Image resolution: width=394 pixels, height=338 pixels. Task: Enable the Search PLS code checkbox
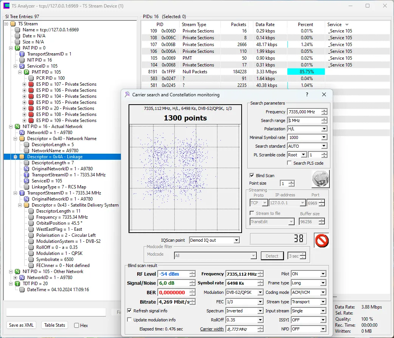tap(289, 163)
